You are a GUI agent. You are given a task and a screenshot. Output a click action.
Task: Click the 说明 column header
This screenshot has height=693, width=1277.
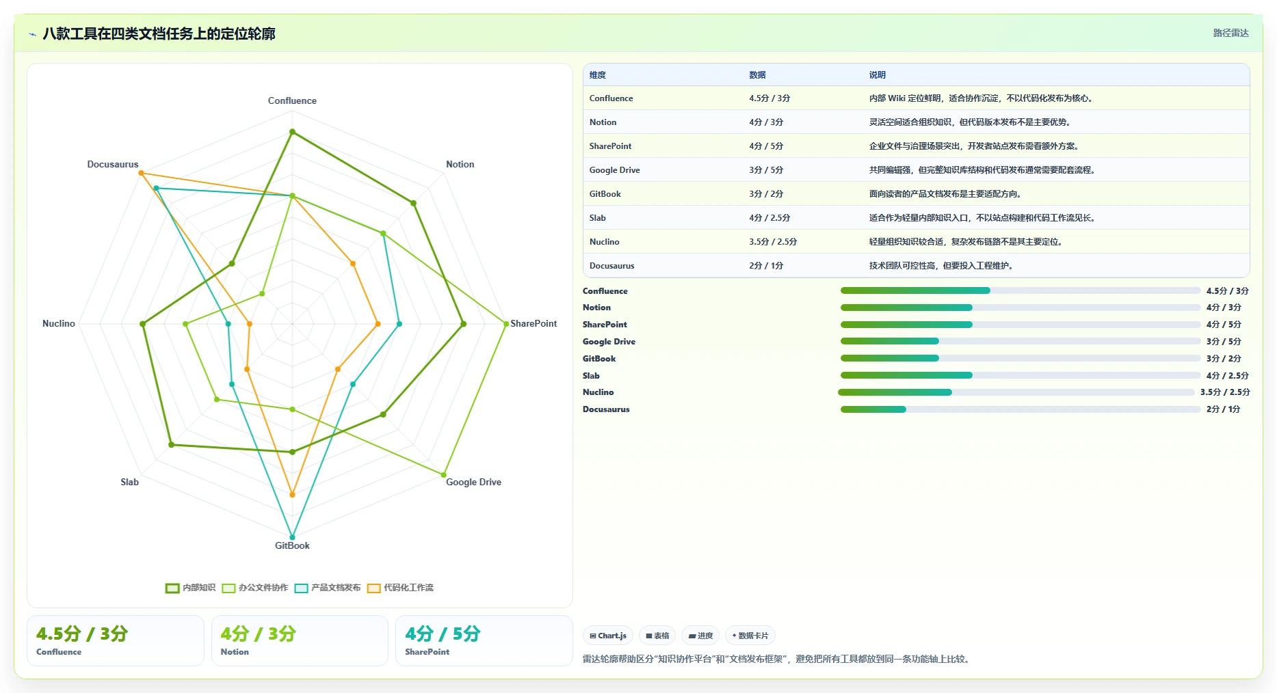[x=878, y=75]
